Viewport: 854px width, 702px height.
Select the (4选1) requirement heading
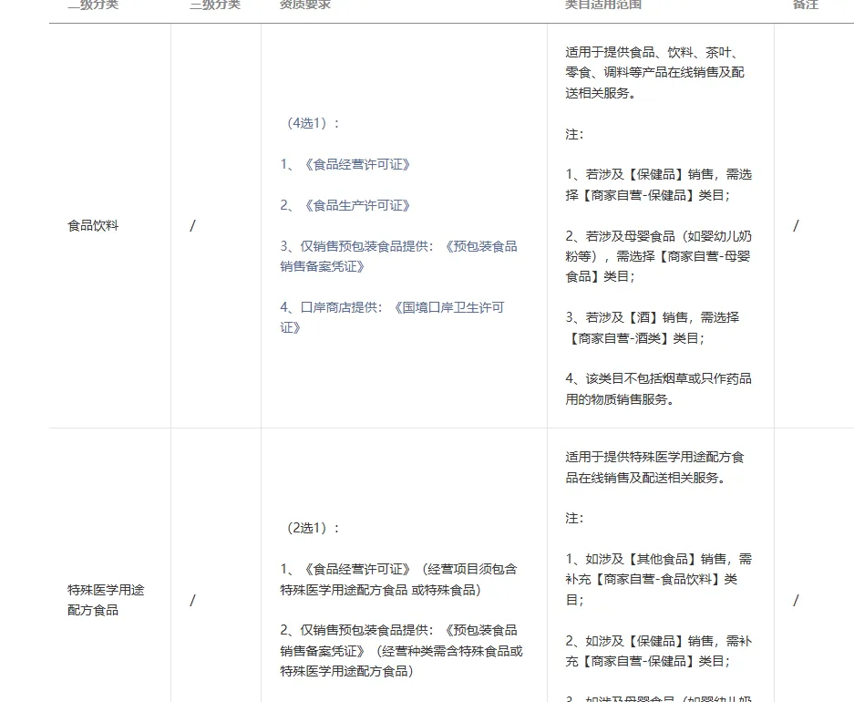coord(312,123)
